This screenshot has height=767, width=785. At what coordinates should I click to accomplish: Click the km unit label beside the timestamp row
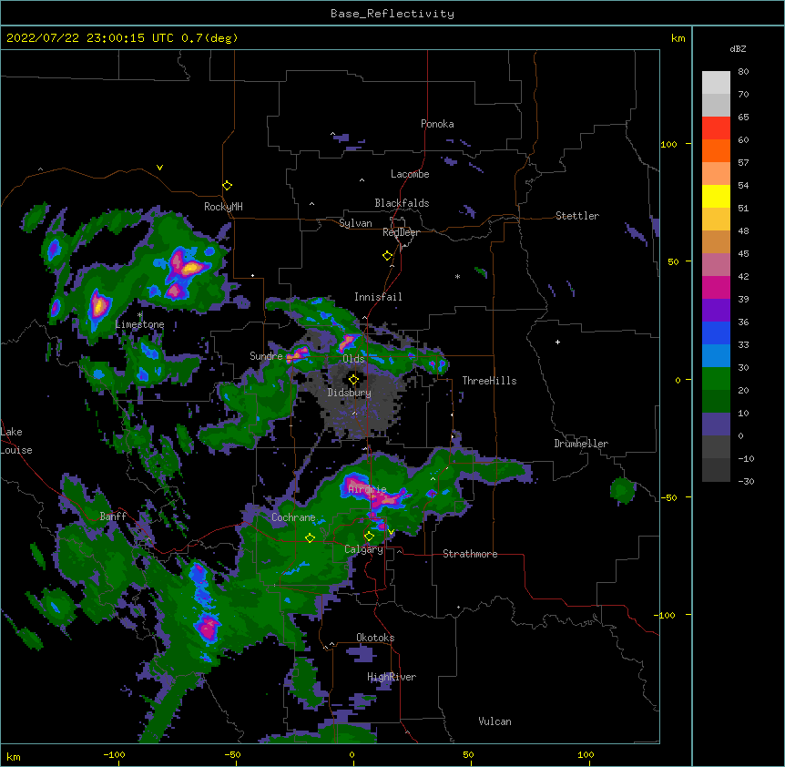point(678,38)
